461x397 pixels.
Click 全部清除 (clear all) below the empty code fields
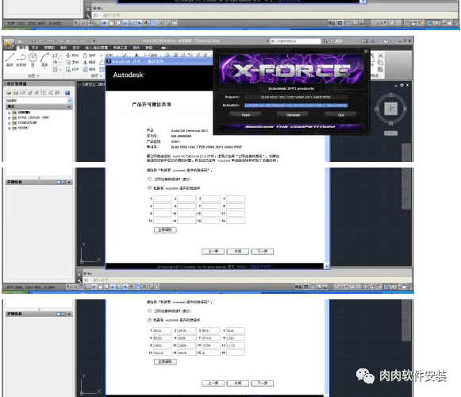[x=165, y=229]
